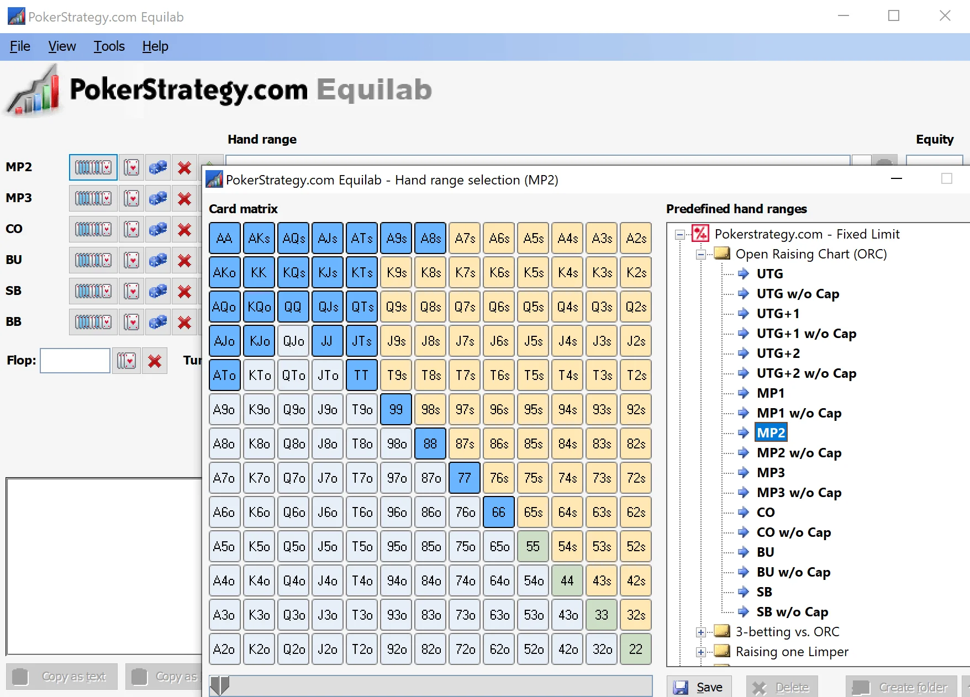Click the Create folder icon
970x697 pixels.
point(860,687)
